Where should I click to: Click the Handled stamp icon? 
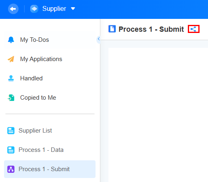[11, 78]
